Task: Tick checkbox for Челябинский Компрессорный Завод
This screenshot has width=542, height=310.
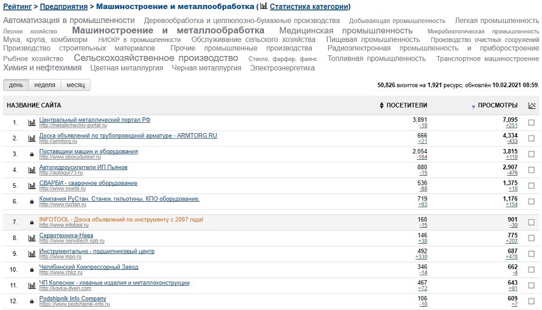Action: tap(531, 270)
